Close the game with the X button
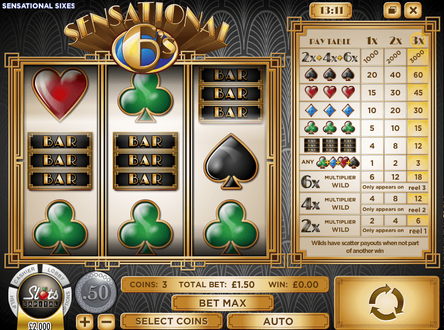 pos(413,11)
